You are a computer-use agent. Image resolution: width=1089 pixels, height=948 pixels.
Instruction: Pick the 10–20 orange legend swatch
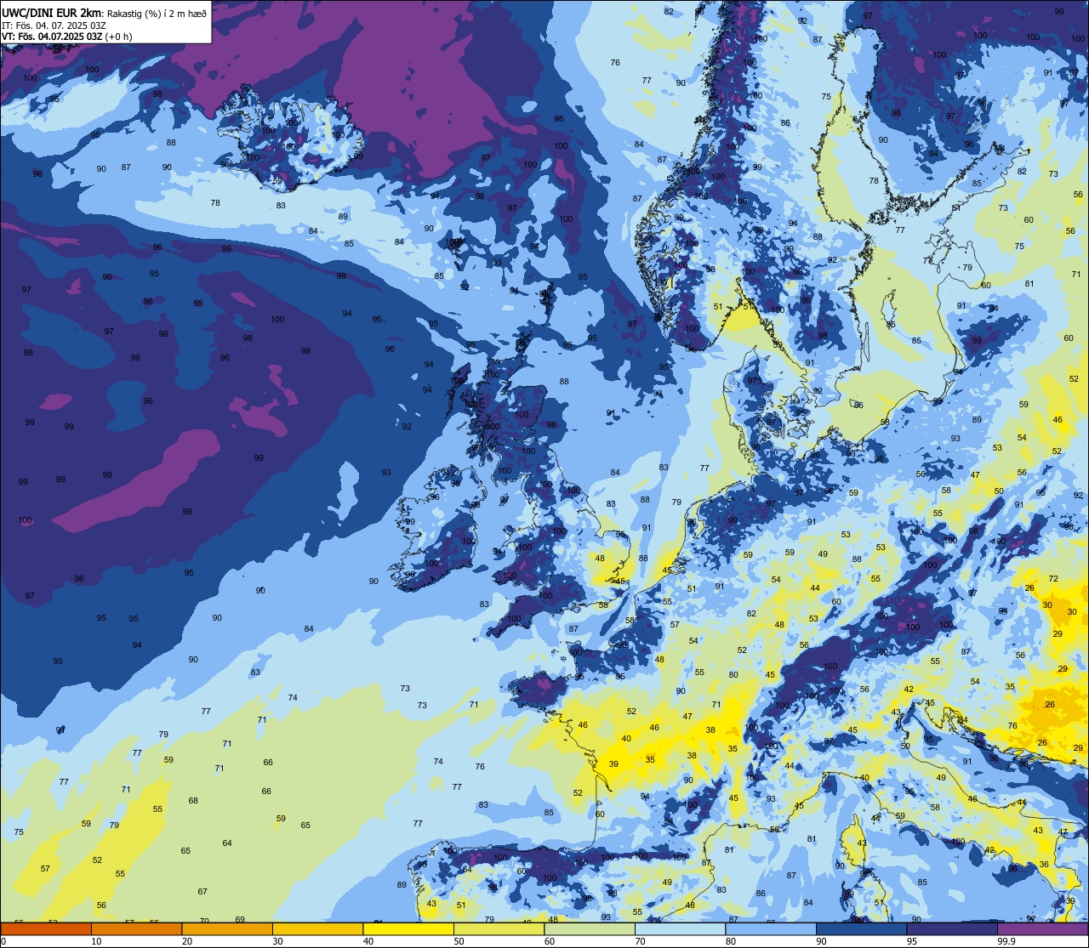click(x=136, y=928)
